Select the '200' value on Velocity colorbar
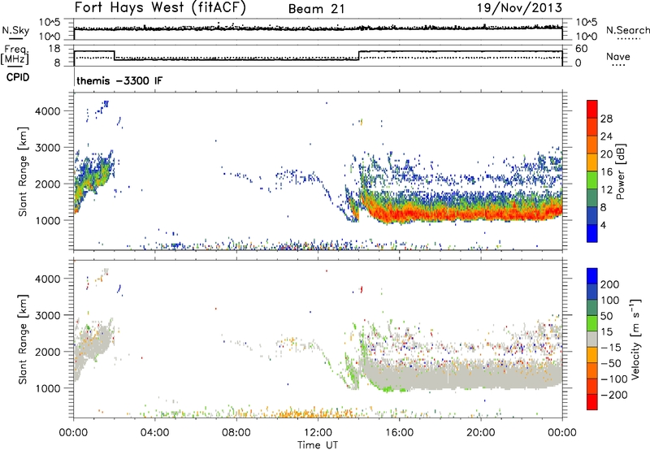 610,284
